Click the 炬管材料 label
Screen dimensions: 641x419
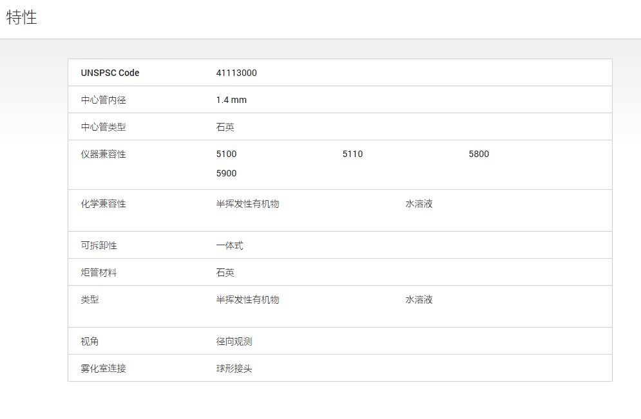pyautogui.click(x=99, y=272)
